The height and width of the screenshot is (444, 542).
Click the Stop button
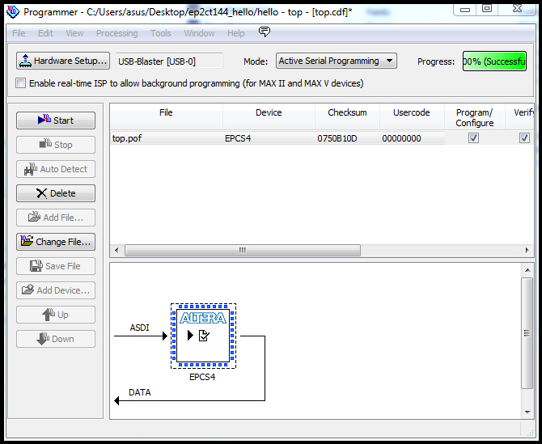point(56,145)
